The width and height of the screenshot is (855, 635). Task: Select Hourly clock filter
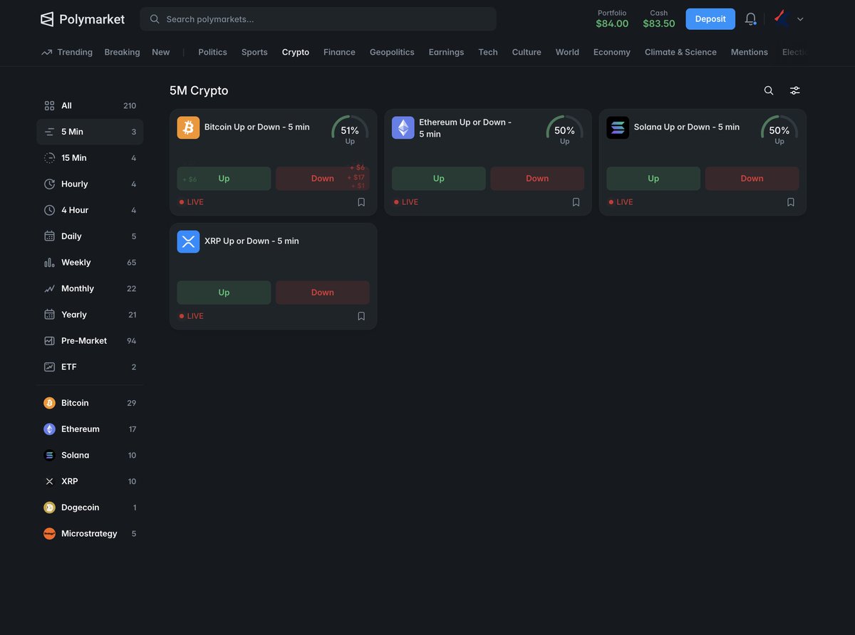point(90,184)
